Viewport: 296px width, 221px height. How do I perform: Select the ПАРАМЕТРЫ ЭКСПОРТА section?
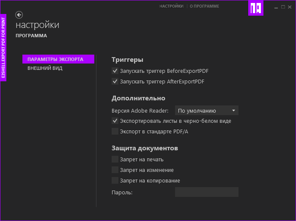pos(58,59)
